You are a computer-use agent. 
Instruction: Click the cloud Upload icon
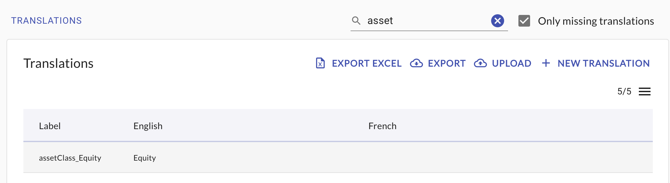480,63
